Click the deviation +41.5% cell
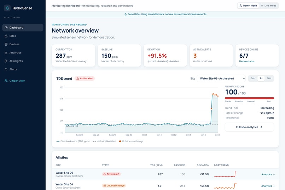The image size is (285, 190). [x=204, y=186]
